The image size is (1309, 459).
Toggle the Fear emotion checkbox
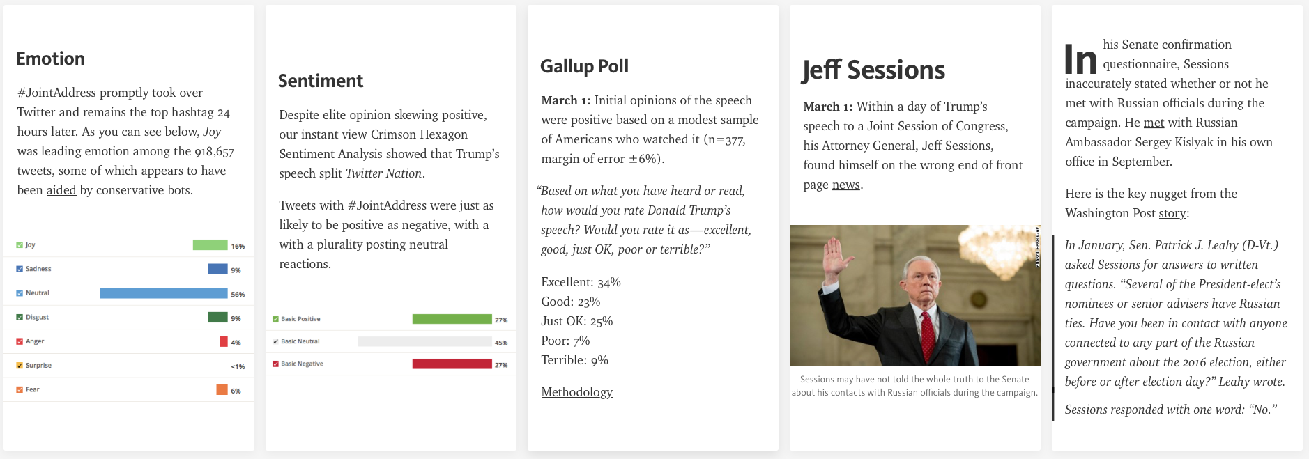click(x=20, y=390)
